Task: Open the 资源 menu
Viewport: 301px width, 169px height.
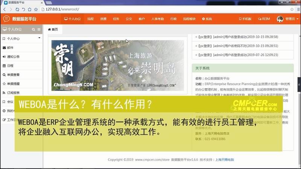Action: click(103, 19)
